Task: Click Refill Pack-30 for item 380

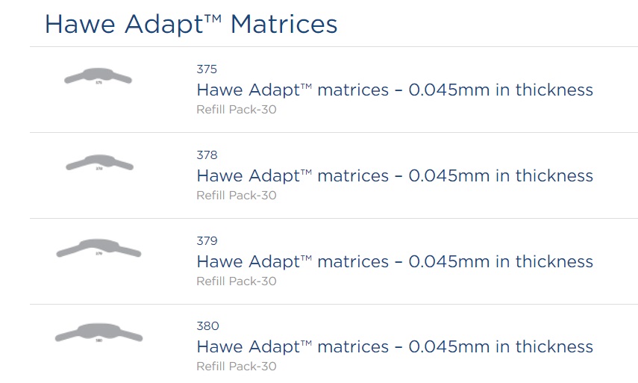Action: [236, 367]
